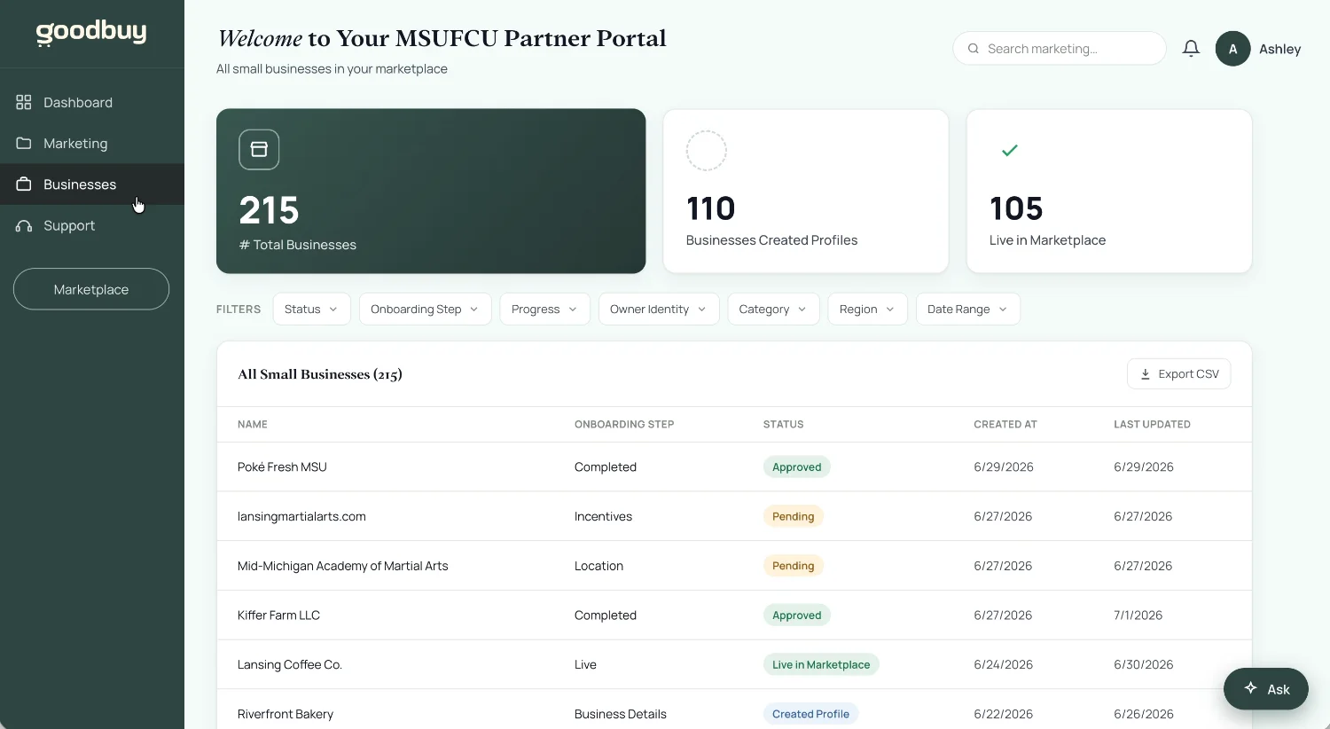Open the Owner Identity filter dropdown
This screenshot has width=1330, height=729.
tap(659, 309)
